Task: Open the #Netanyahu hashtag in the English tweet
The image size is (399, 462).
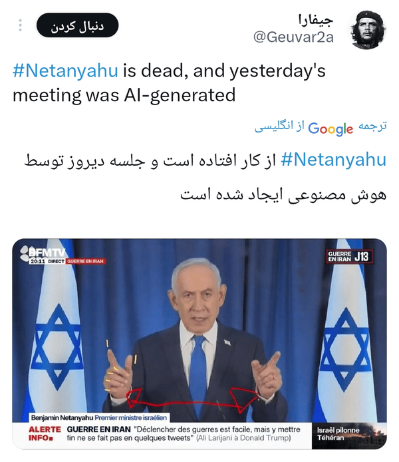Action: pos(65,71)
